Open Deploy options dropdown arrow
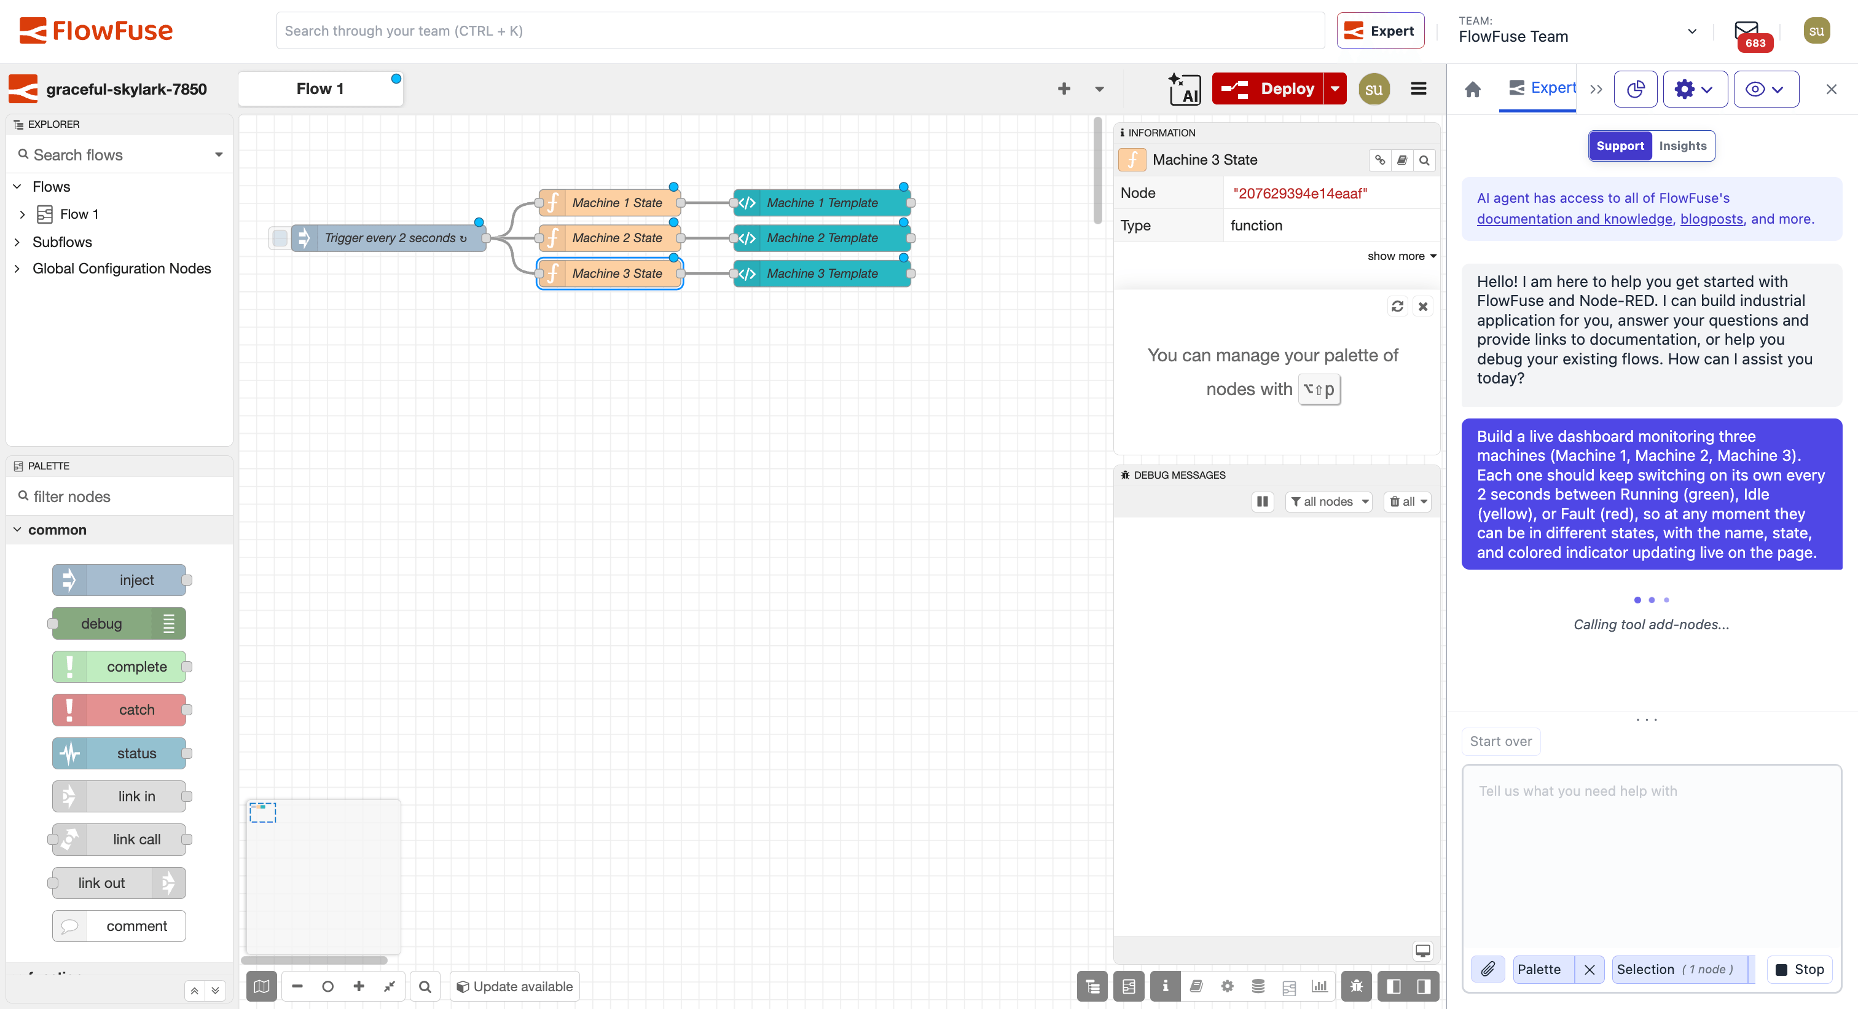 (1335, 88)
